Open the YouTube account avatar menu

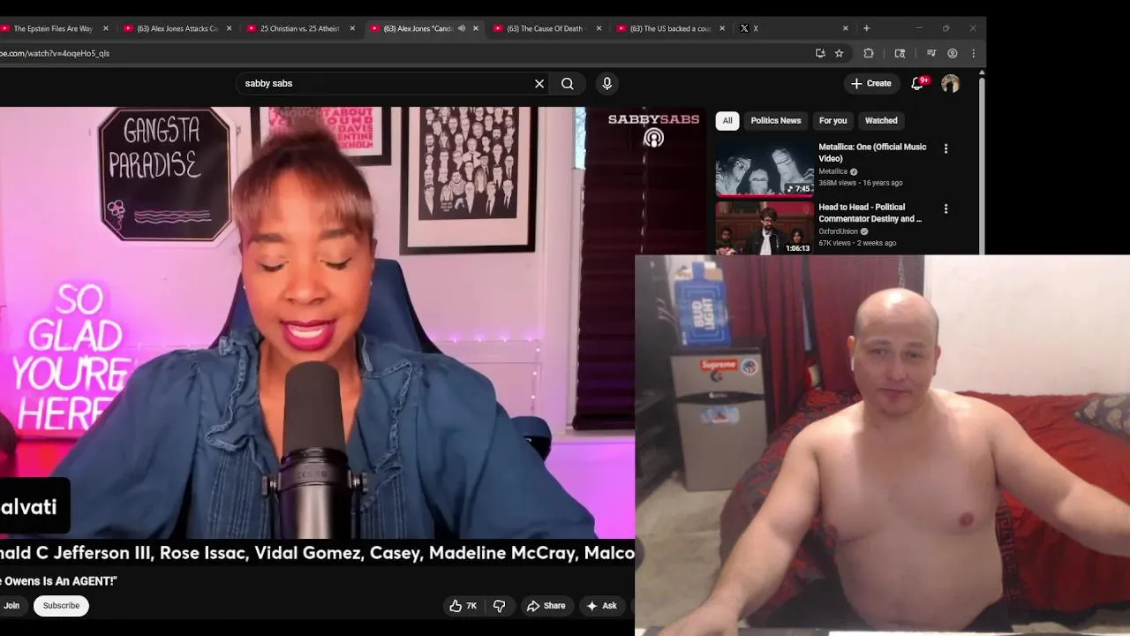950,83
